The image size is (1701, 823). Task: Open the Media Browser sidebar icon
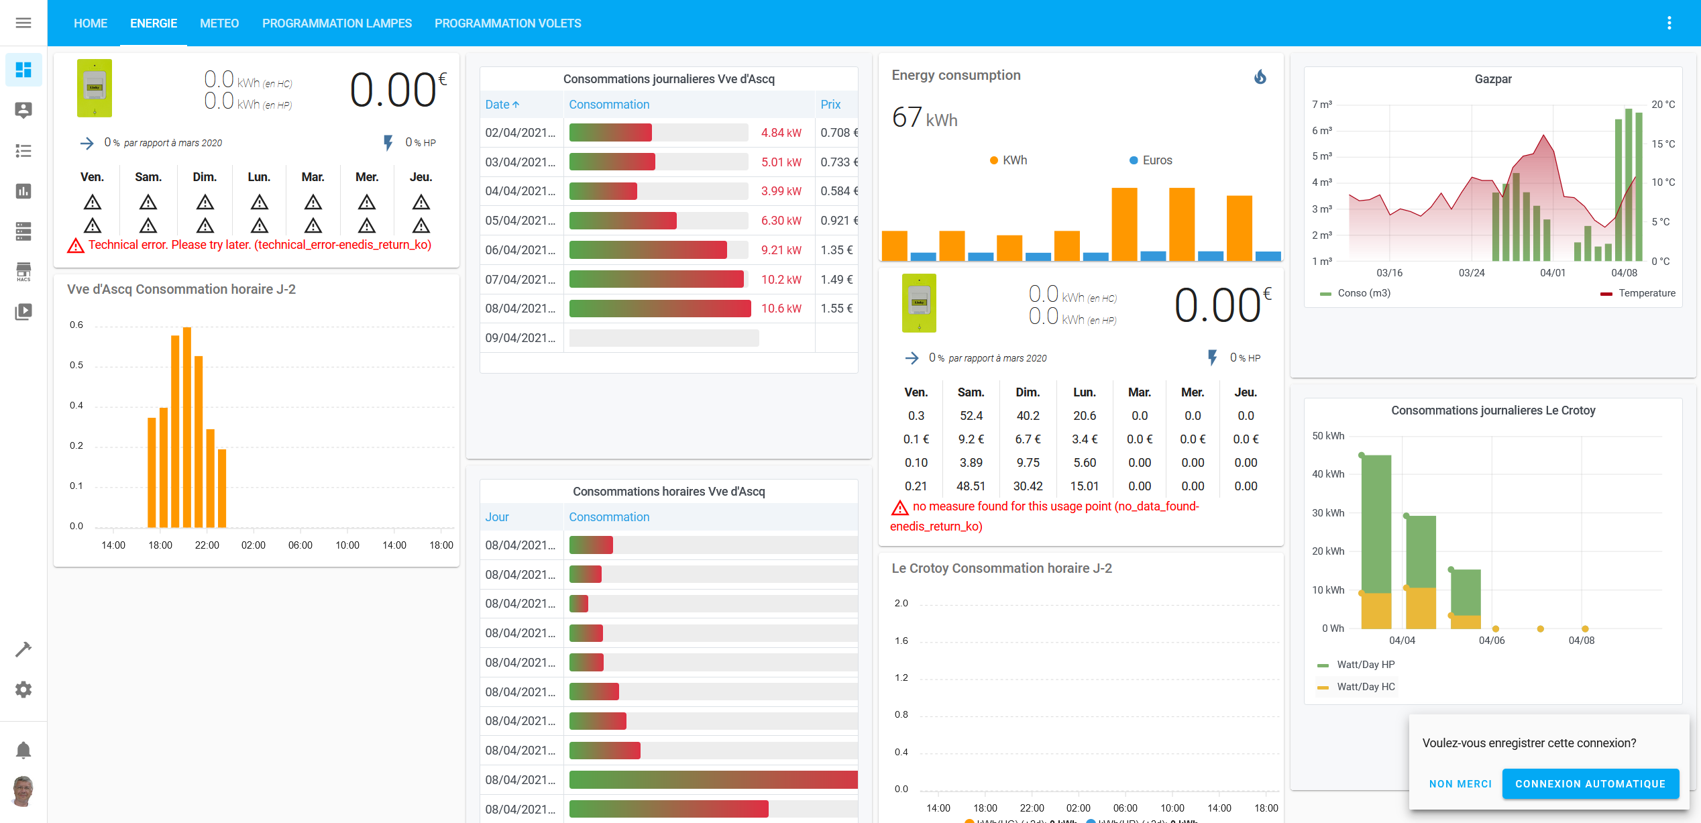click(23, 312)
